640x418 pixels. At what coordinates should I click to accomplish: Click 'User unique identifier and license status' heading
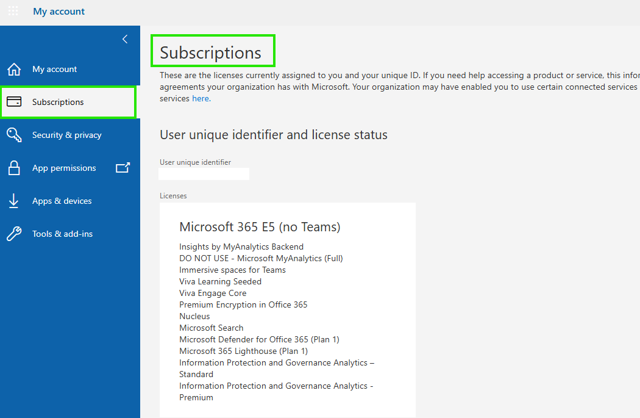274,135
